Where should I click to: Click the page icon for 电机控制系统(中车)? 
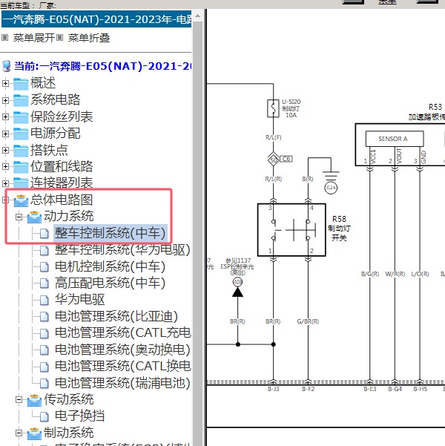tap(44, 267)
